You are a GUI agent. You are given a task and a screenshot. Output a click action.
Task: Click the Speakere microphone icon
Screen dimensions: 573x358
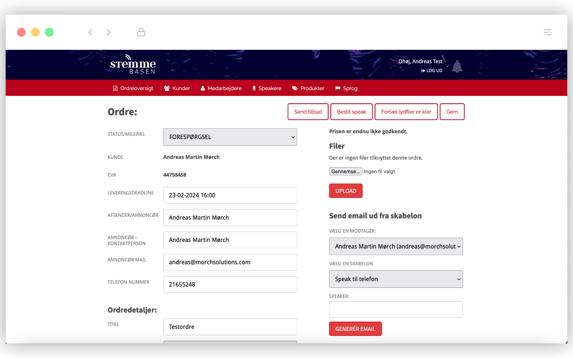tap(254, 88)
